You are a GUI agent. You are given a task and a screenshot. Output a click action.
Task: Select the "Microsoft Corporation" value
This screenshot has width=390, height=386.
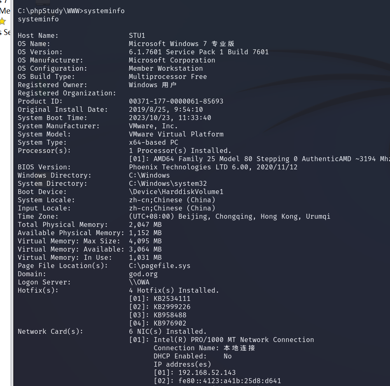point(172,60)
